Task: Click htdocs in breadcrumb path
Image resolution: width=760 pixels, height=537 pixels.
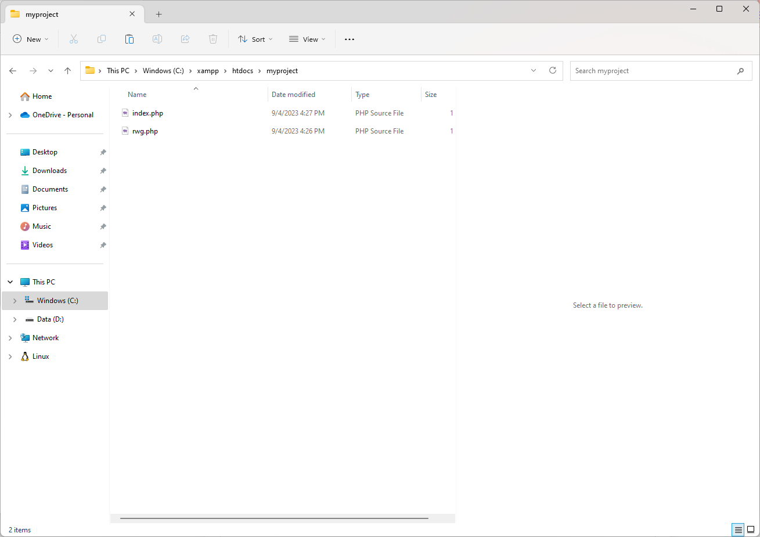Action: [243, 71]
